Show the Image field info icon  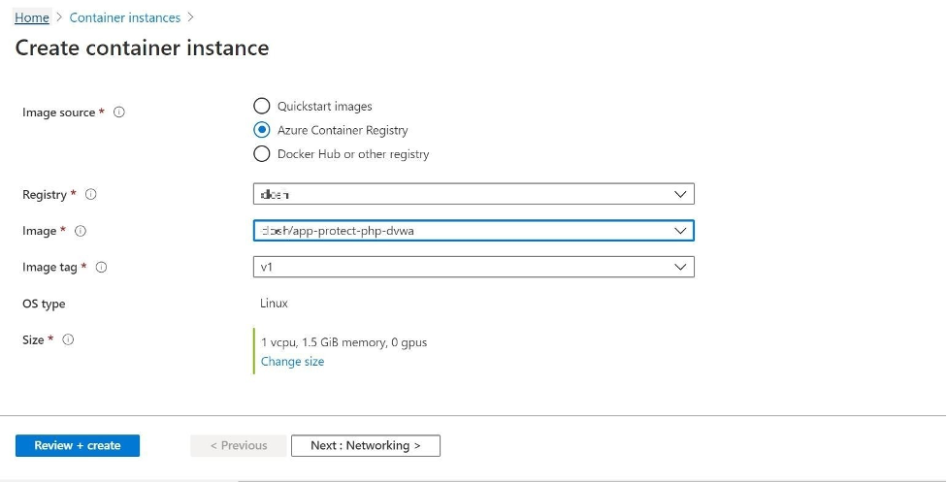click(x=81, y=230)
